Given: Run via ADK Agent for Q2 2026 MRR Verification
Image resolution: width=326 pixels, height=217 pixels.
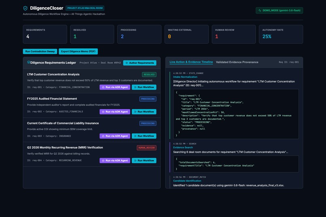Looking at the screenshot, I should [115, 160].
